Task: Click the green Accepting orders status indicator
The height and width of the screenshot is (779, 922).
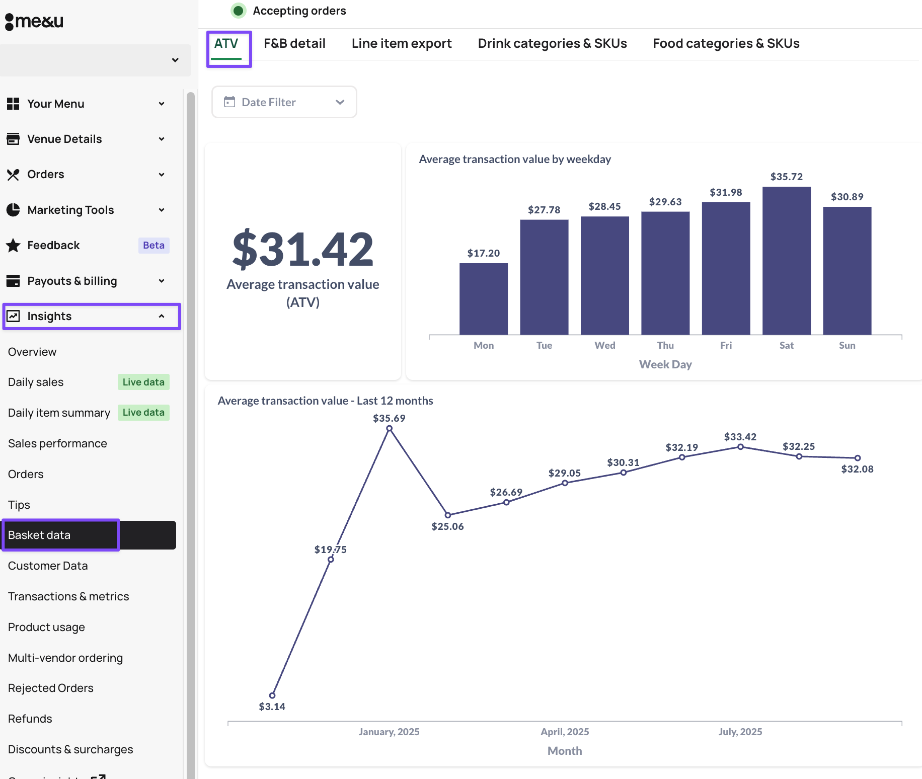Action: tap(239, 11)
